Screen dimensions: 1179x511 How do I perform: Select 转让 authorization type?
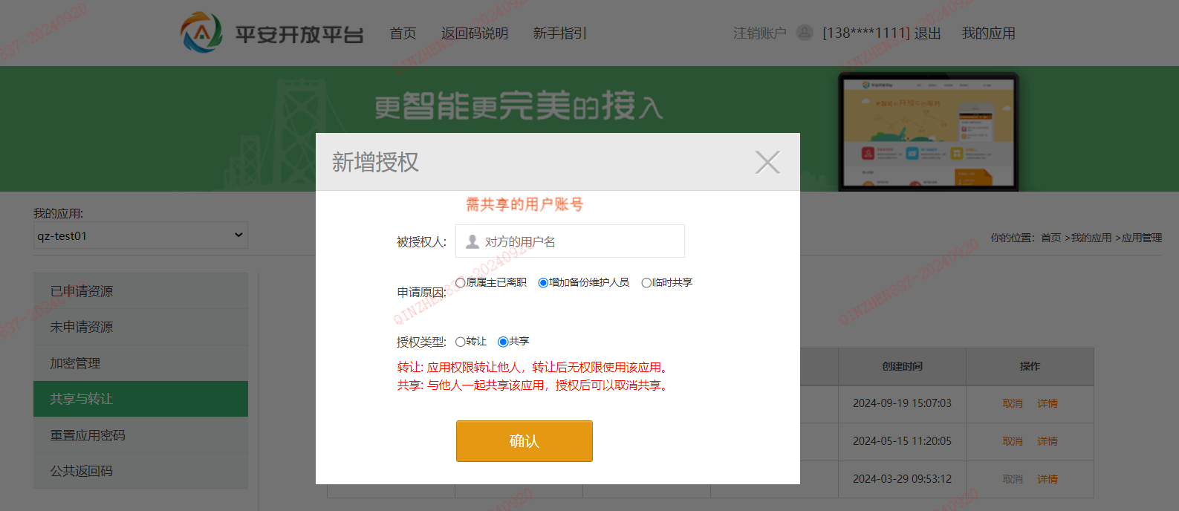coord(461,342)
